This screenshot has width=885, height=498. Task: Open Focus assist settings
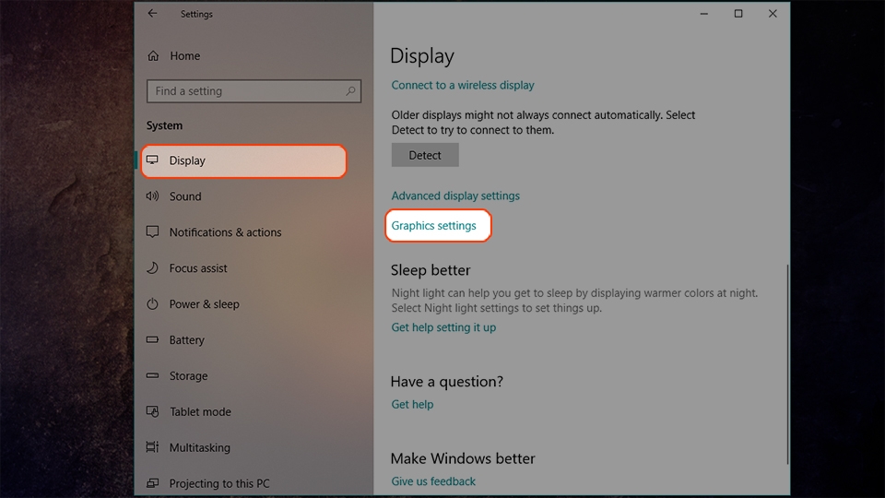click(x=198, y=268)
